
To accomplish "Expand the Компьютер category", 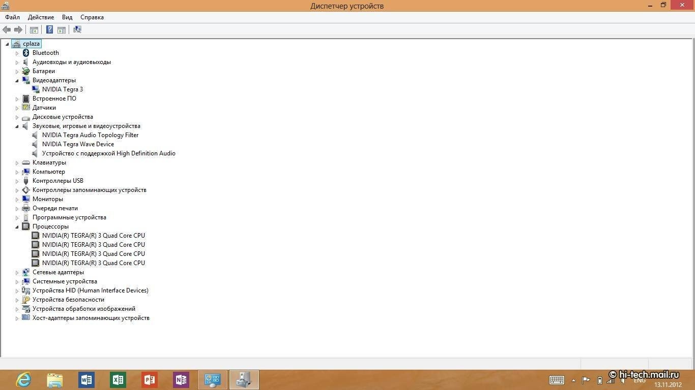I will click(x=17, y=172).
